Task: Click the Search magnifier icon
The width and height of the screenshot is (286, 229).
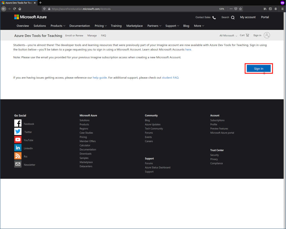Action: (233, 17)
